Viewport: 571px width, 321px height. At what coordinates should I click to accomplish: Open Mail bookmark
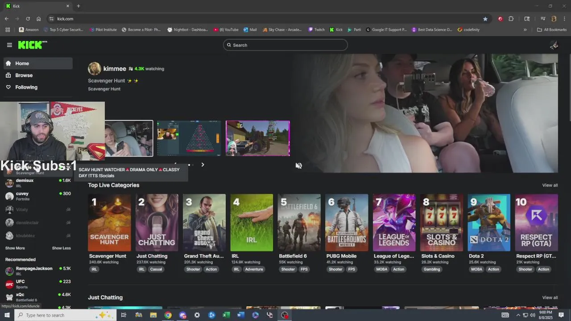click(250, 30)
